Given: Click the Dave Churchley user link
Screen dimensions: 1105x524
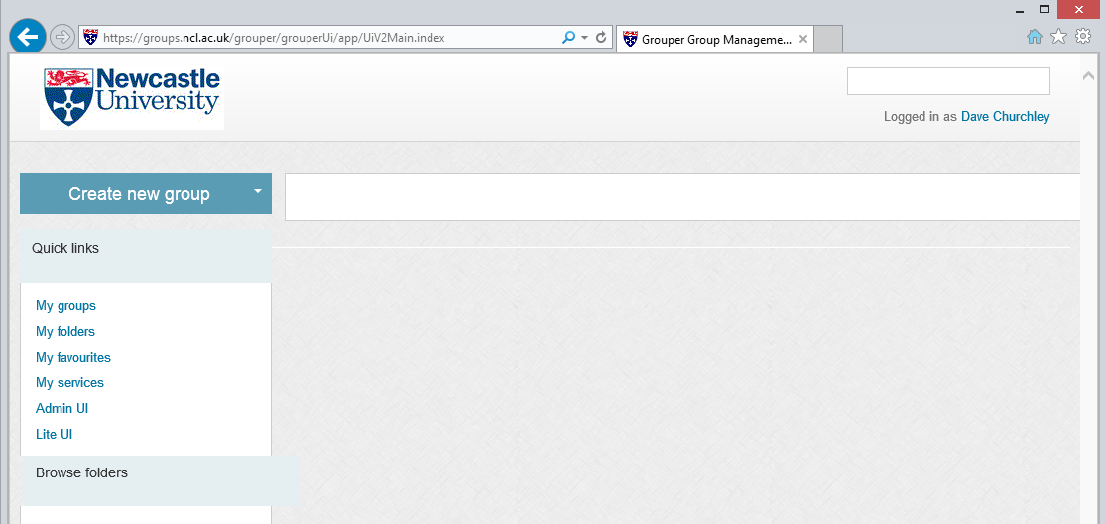Looking at the screenshot, I should [x=1005, y=117].
